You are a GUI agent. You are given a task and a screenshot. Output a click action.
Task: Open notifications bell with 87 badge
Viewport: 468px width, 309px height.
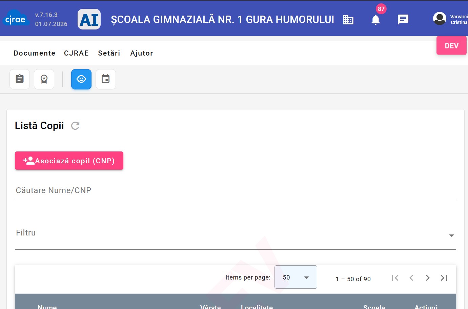375,20
